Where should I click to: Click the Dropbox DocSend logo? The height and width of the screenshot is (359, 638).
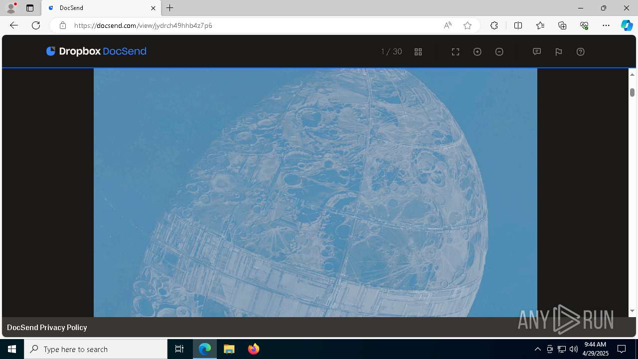96,51
